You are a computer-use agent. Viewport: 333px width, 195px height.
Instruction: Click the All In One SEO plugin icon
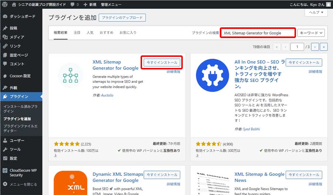click(x=212, y=75)
